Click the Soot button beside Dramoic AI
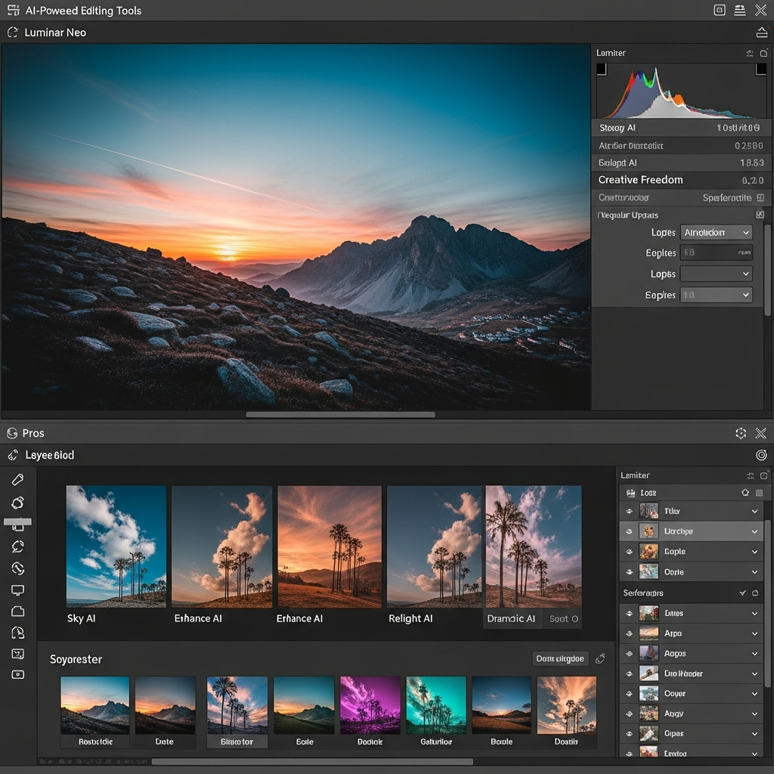Image resolution: width=774 pixels, height=774 pixels. pyautogui.click(x=563, y=618)
